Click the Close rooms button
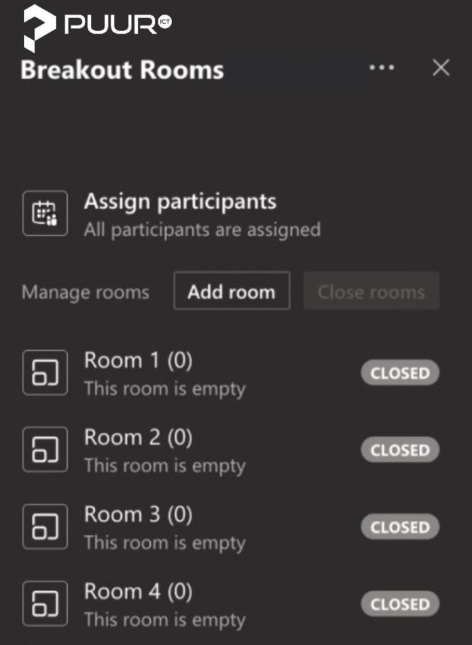This screenshot has width=472, height=645. (371, 291)
